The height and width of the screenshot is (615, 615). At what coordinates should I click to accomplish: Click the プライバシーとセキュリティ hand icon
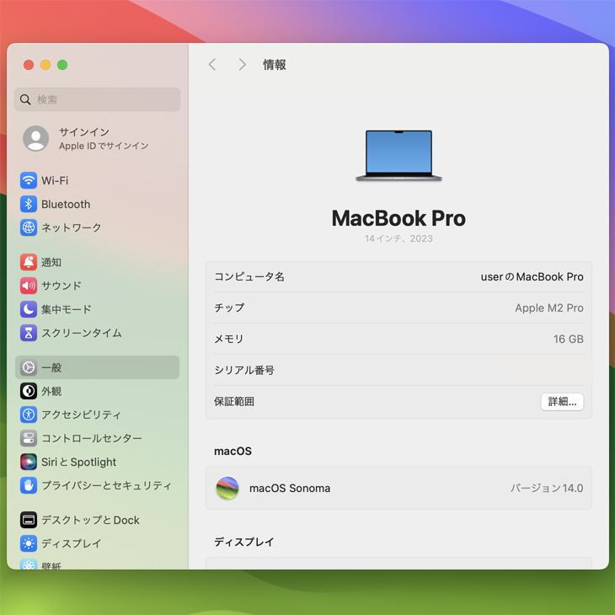pos(29,485)
